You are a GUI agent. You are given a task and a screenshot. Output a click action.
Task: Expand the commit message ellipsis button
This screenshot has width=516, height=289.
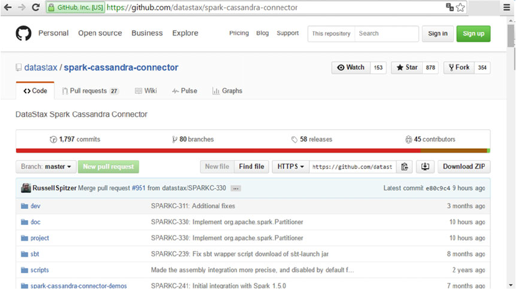pos(236,188)
